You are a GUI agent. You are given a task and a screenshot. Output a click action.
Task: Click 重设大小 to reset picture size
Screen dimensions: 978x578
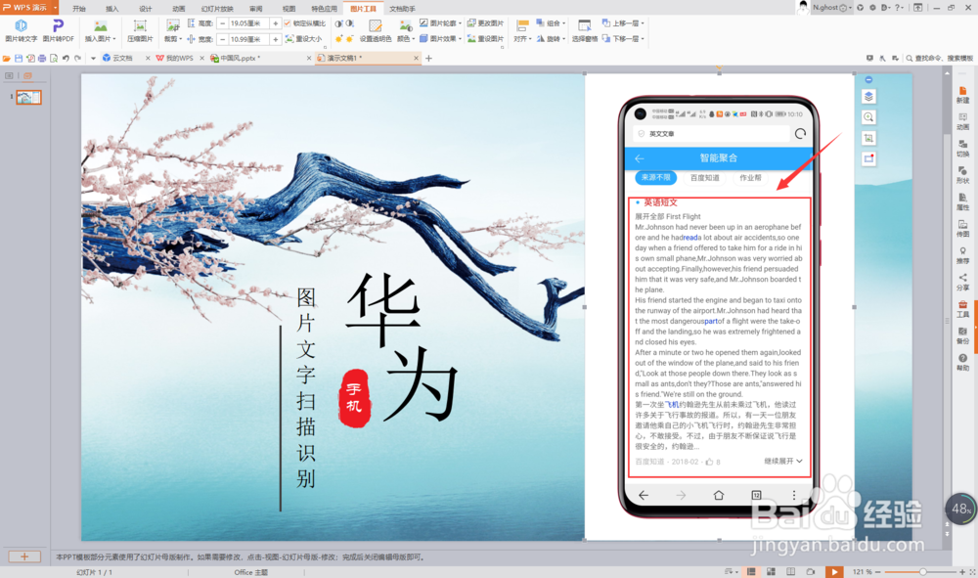pyautogui.click(x=304, y=39)
